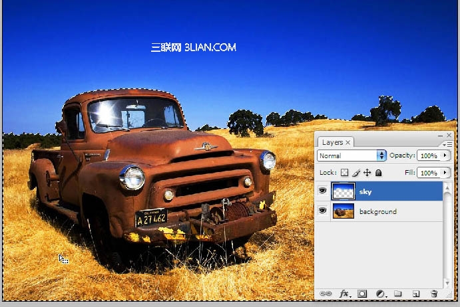The height and width of the screenshot is (307, 460).
Task: Expand the Opacity slider arrow
Action: tap(445, 155)
